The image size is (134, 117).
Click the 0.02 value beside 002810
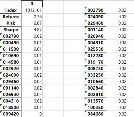coord(116,94)
